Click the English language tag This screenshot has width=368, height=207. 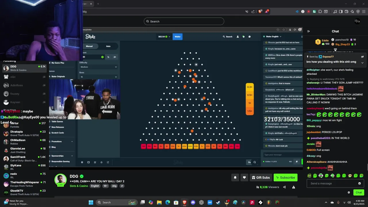tap(95, 186)
